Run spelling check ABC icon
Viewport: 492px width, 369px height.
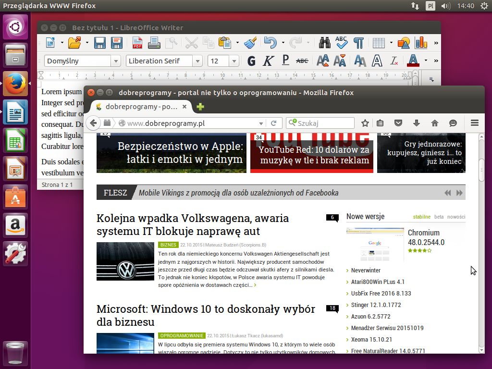[341, 43]
